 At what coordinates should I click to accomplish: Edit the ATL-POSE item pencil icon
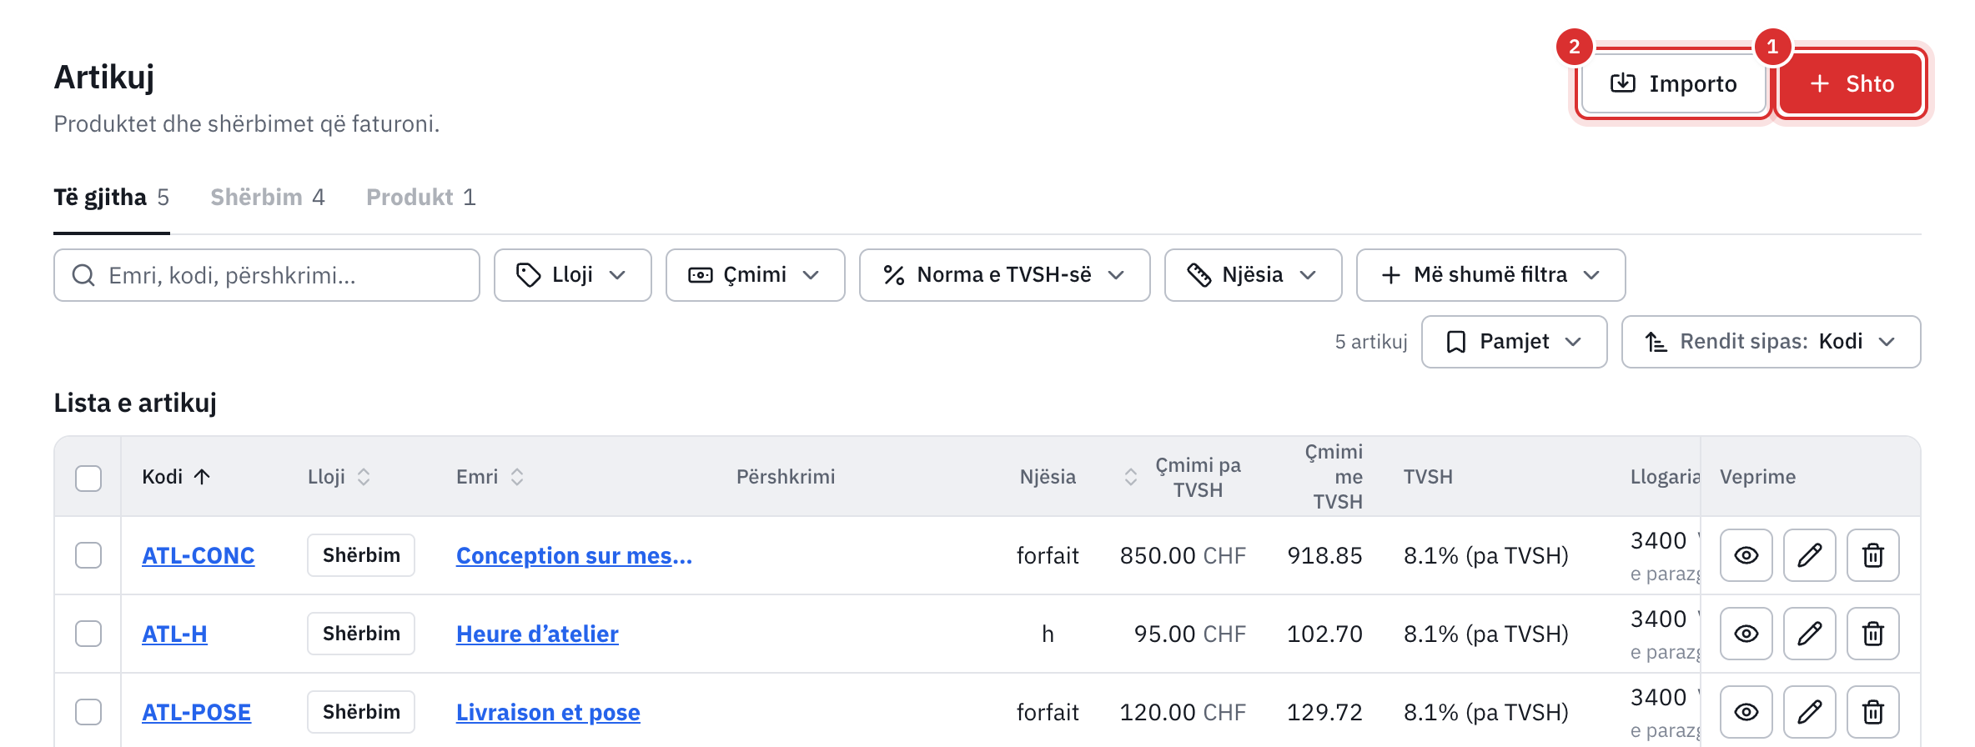1810,712
